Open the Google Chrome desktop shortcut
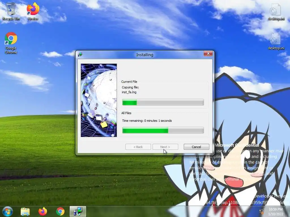Viewport: 290px width, 217px height. [x=11, y=43]
